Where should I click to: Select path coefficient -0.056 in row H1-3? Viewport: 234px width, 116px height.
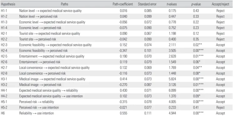[x=123, y=22]
